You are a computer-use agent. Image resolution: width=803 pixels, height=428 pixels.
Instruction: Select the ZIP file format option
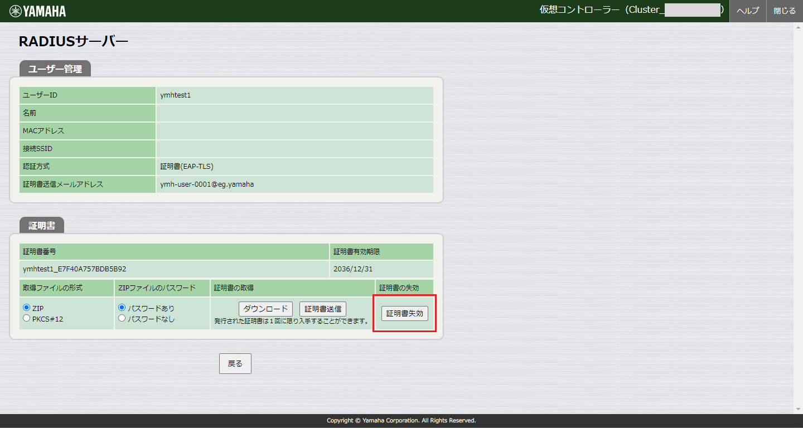tap(26, 308)
